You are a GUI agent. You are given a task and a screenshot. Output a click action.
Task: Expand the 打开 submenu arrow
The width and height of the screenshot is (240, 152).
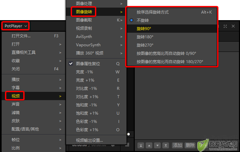pos(60,44)
